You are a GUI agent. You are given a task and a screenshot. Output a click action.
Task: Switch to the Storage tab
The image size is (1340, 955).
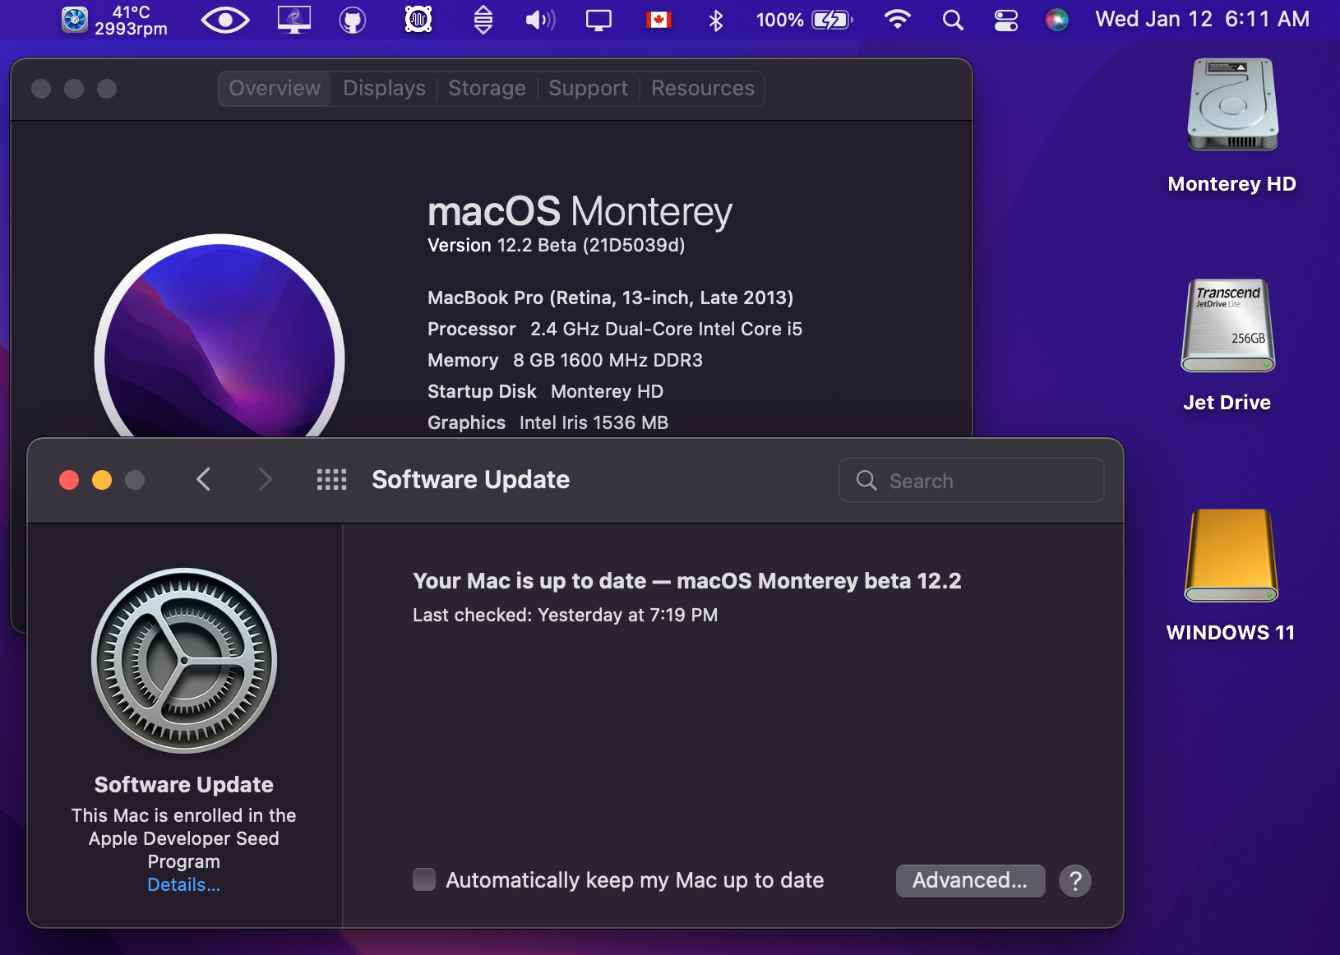point(487,88)
